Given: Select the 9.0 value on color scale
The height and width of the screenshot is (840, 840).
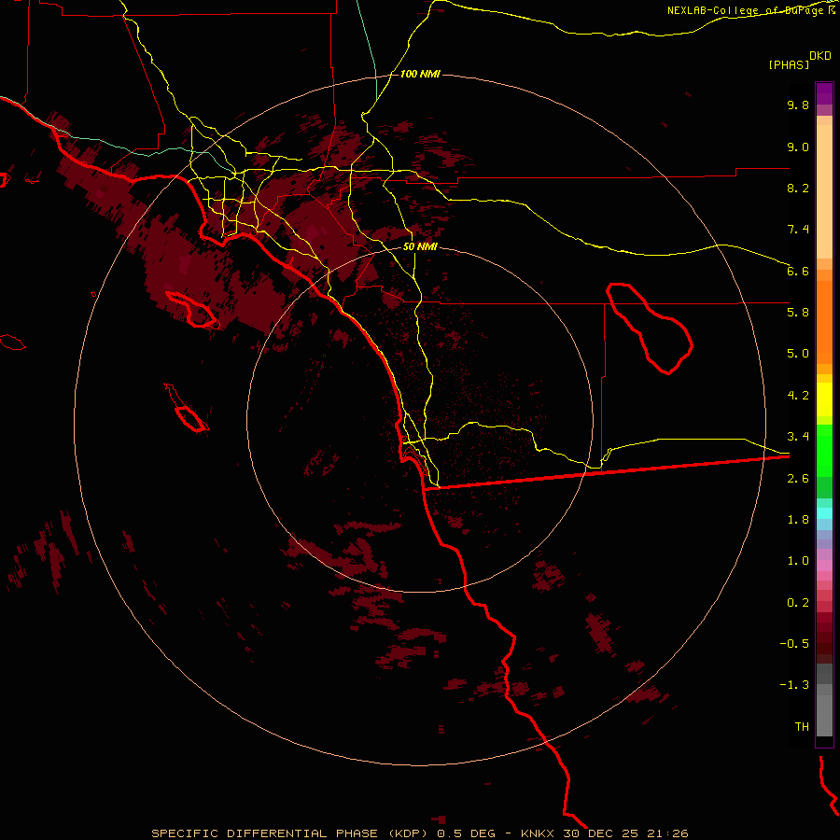Looking at the screenshot, I should point(798,147).
